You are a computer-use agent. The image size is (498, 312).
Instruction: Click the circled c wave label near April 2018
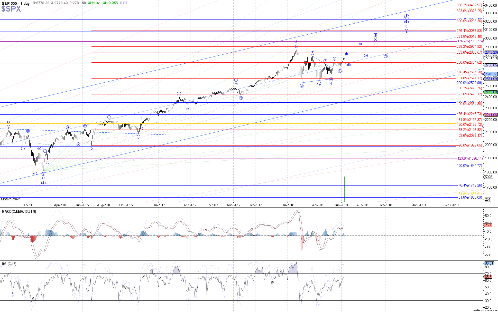pos(319,84)
